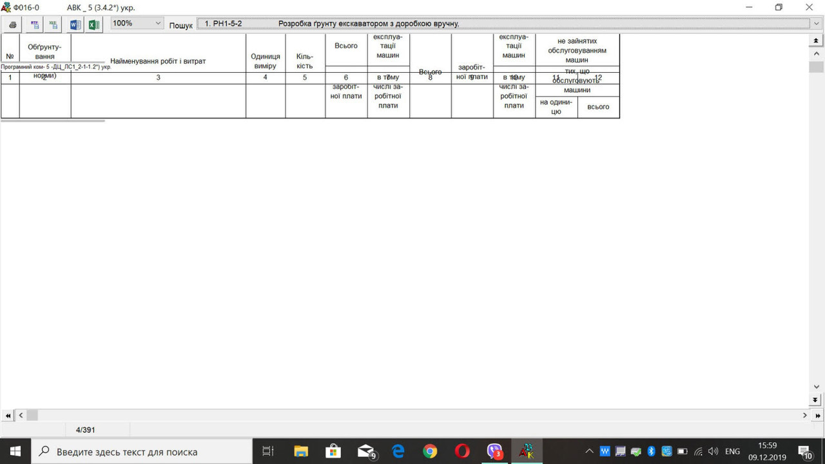Image resolution: width=825 pixels, height=464 pixels.
Task: Click column number 4 cell
Action: click(x=265, y=78)
